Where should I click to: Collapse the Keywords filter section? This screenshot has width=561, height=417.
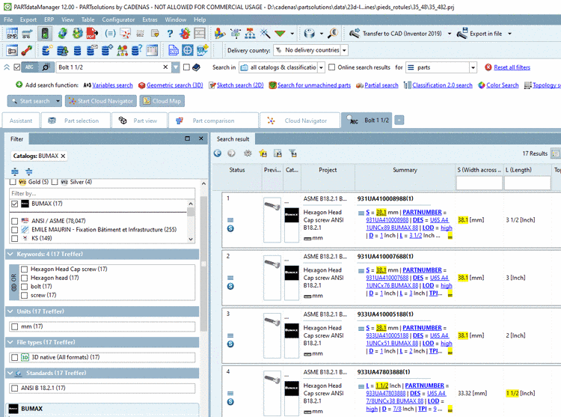(x=10, y=254)
